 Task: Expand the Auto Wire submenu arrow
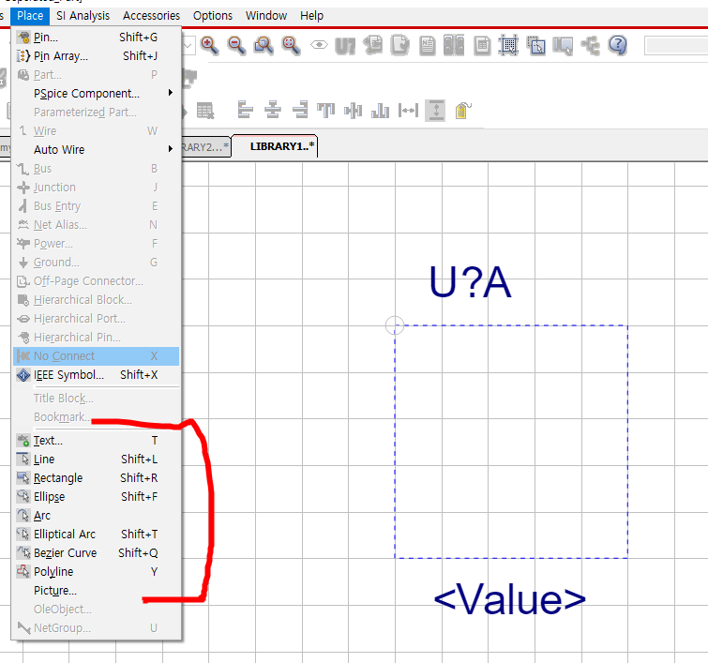(171, 148)
